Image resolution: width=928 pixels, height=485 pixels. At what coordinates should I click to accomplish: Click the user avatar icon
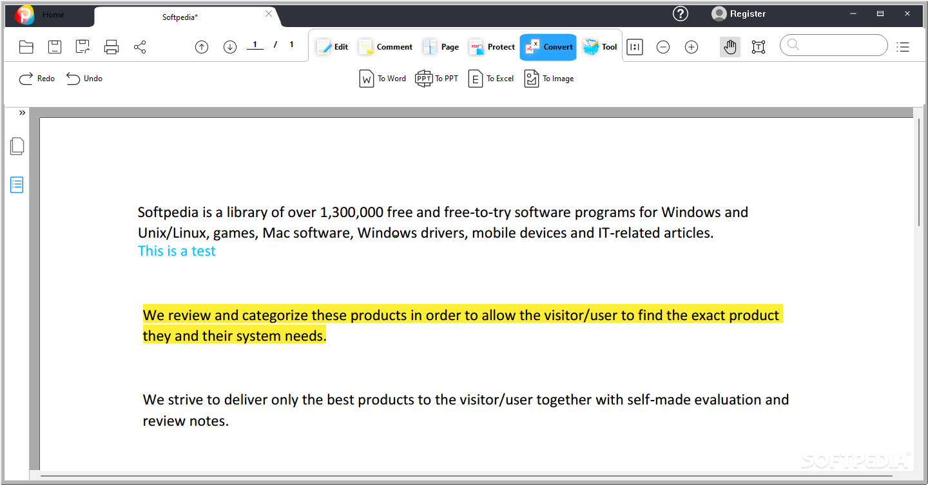pos(719,14)
